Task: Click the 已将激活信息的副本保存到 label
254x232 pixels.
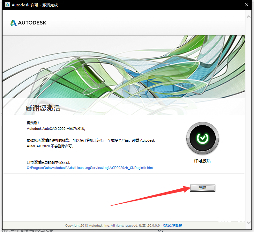Action: [48, 162]
